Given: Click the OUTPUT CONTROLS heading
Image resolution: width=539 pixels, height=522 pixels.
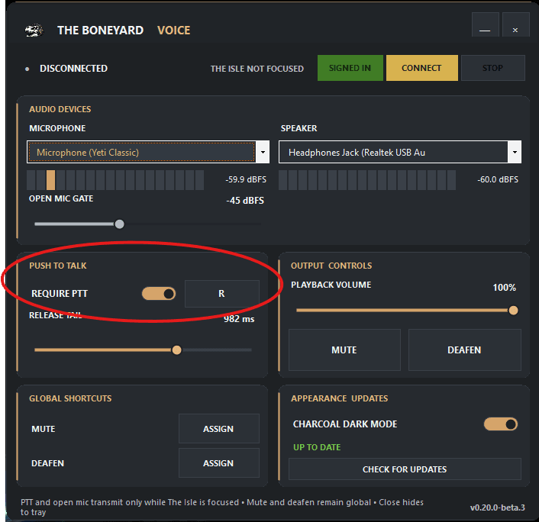Looking at the screenshot, I should (331, 266).
